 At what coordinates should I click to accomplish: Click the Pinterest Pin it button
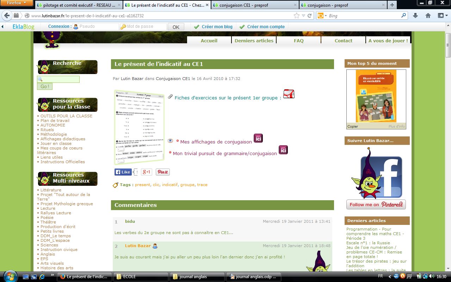[x=163, y=172]
